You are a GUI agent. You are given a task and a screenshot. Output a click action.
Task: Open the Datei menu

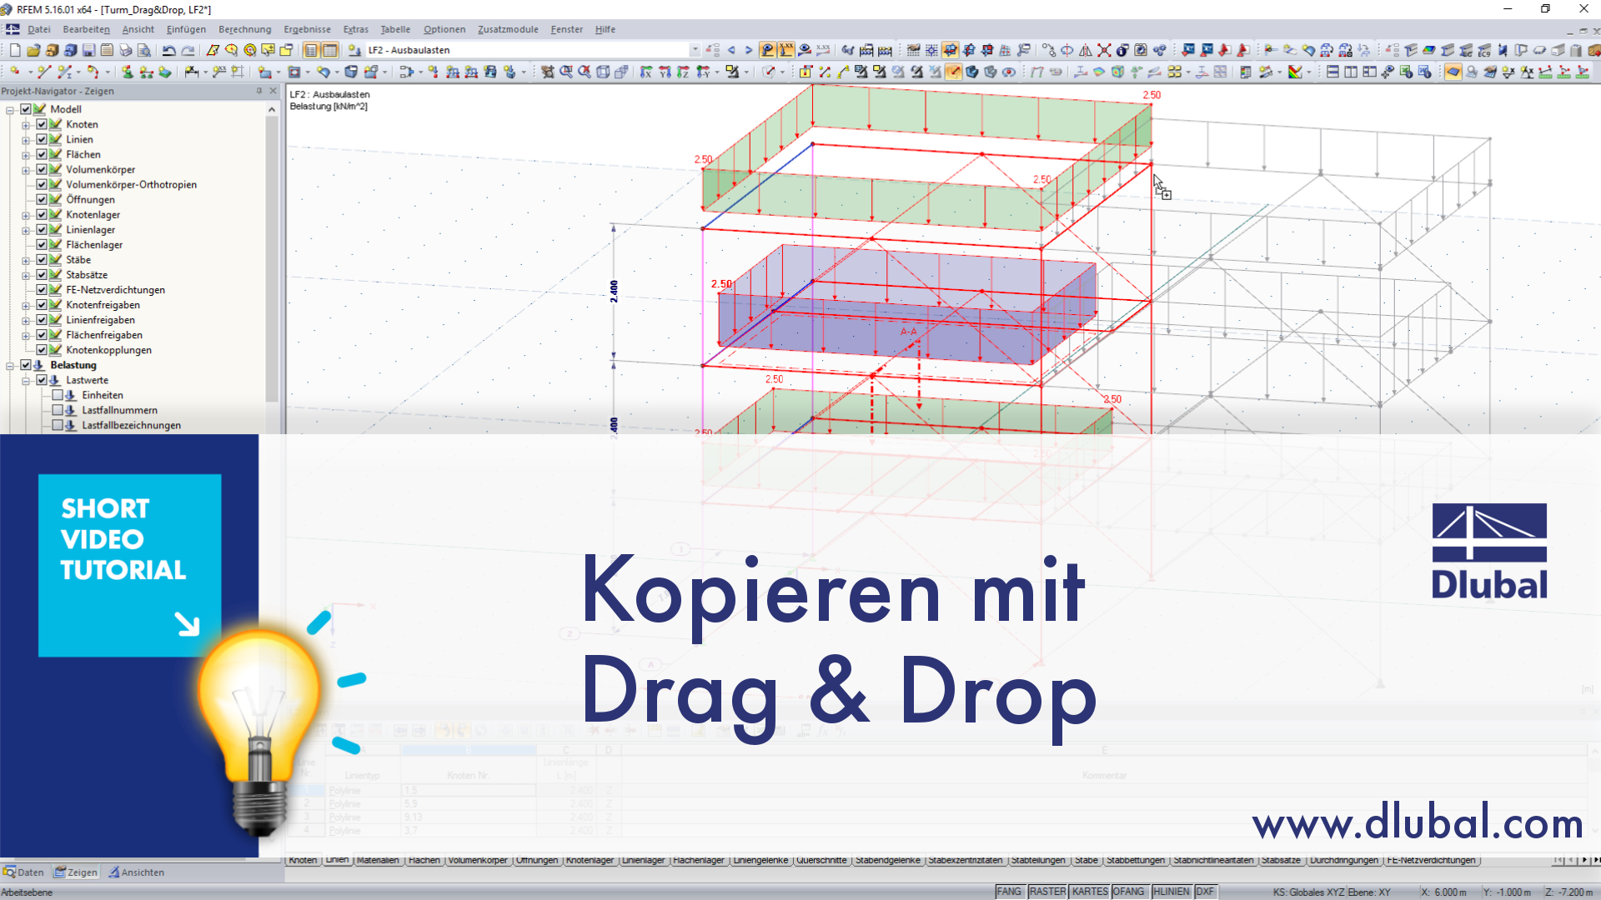(x=39, y=29)
